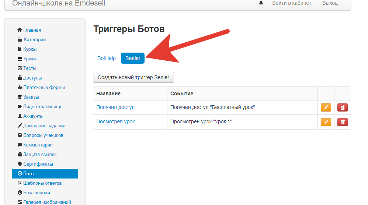Image resolution: width=368 pixels, height=205 pixels.
Task: Select the Senler tab
Action: coord(133,58)
